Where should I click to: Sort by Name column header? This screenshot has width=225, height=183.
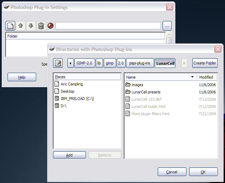[x=161, y=77]
